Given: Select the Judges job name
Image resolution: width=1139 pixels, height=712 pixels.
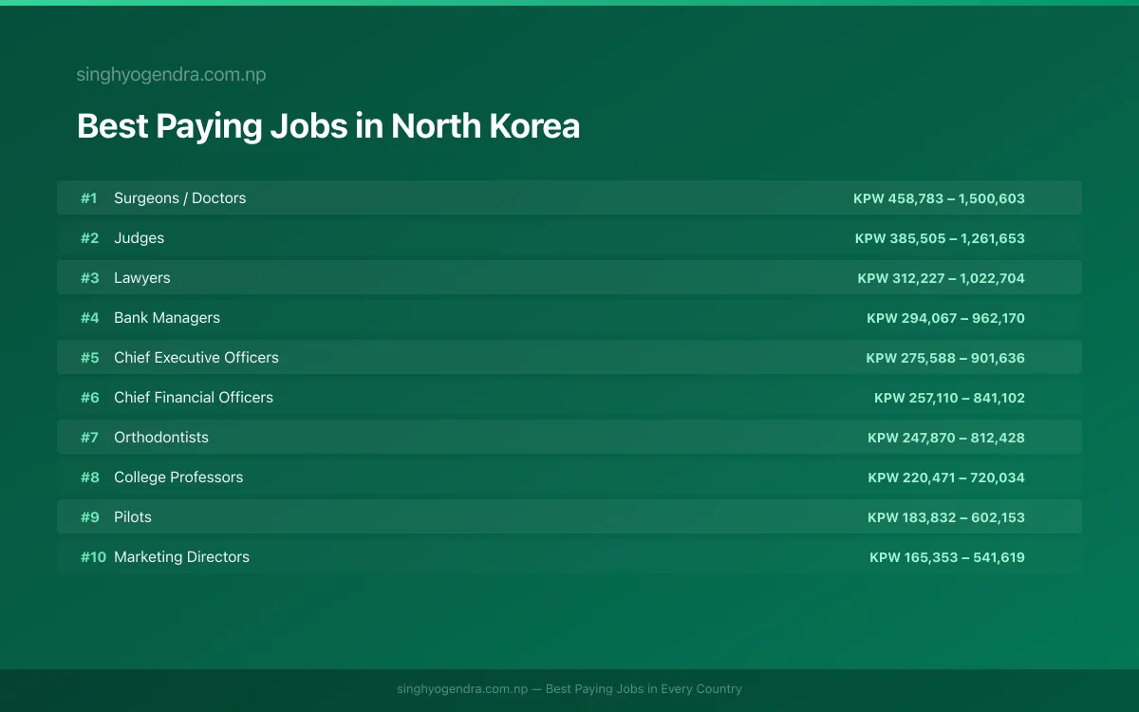Looking at the screenshot, I should (140, 238).
